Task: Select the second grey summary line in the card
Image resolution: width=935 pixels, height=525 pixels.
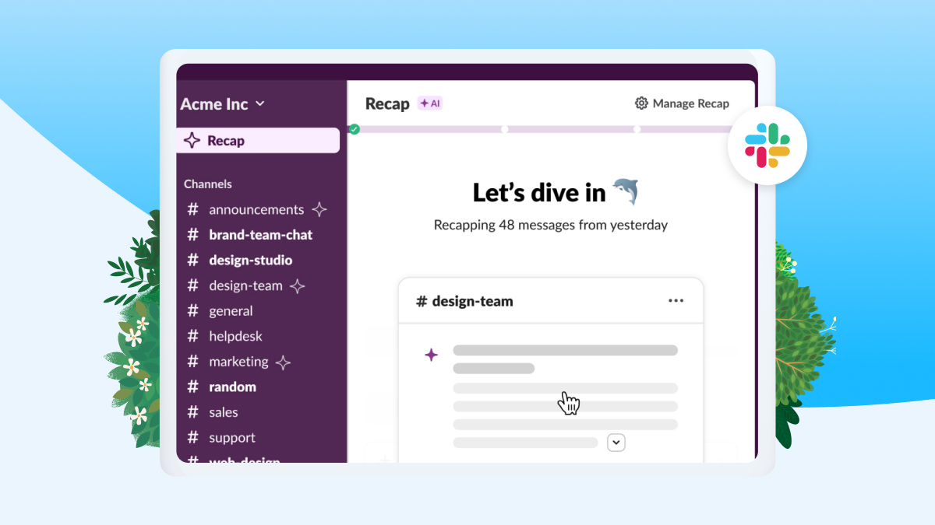Action: click(x=493, y=368)
